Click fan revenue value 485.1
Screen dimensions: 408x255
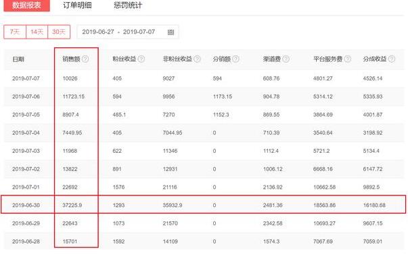[119, 115]
